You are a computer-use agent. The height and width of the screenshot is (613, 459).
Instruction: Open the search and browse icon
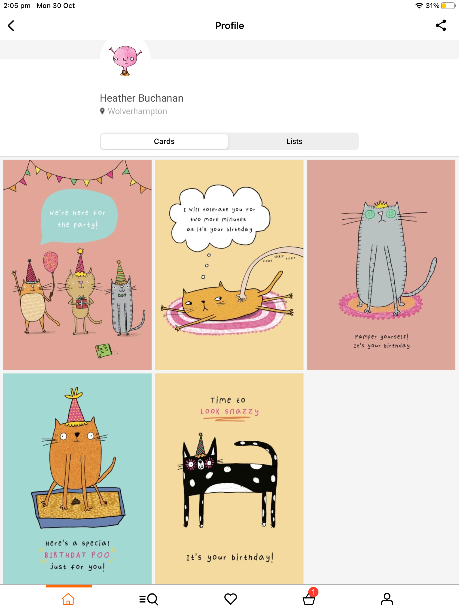(149, 599)
